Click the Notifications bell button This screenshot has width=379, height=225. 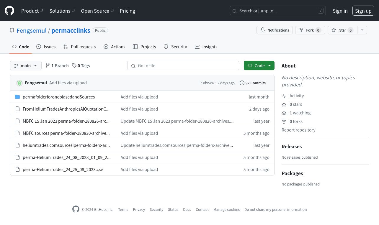click(x=275, y=30)
